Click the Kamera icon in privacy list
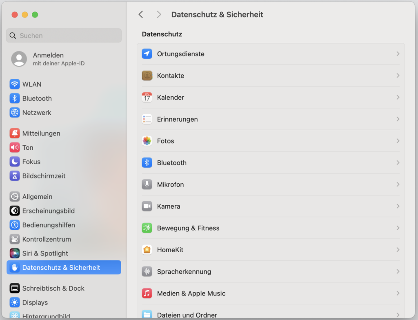 coord(147,206)
